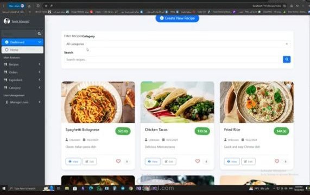Expand the Category chevron in the sidebar
This screenshot has width=310, height=195.
coord(40,88)
